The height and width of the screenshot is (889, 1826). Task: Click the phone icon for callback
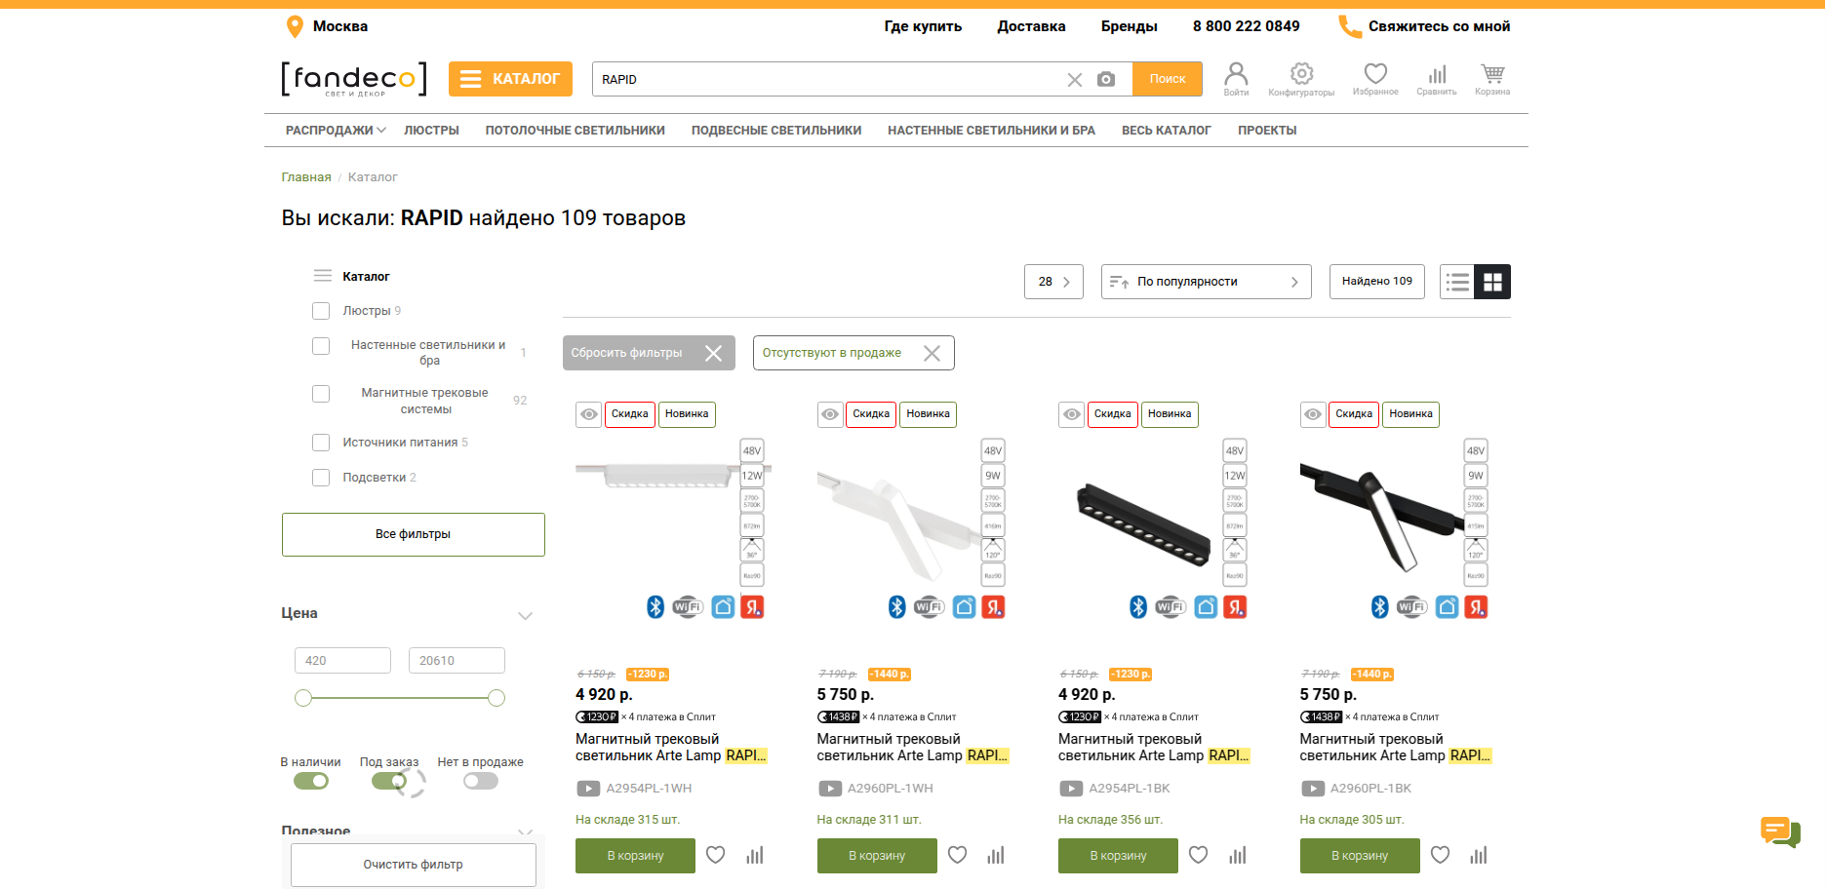1350,26
